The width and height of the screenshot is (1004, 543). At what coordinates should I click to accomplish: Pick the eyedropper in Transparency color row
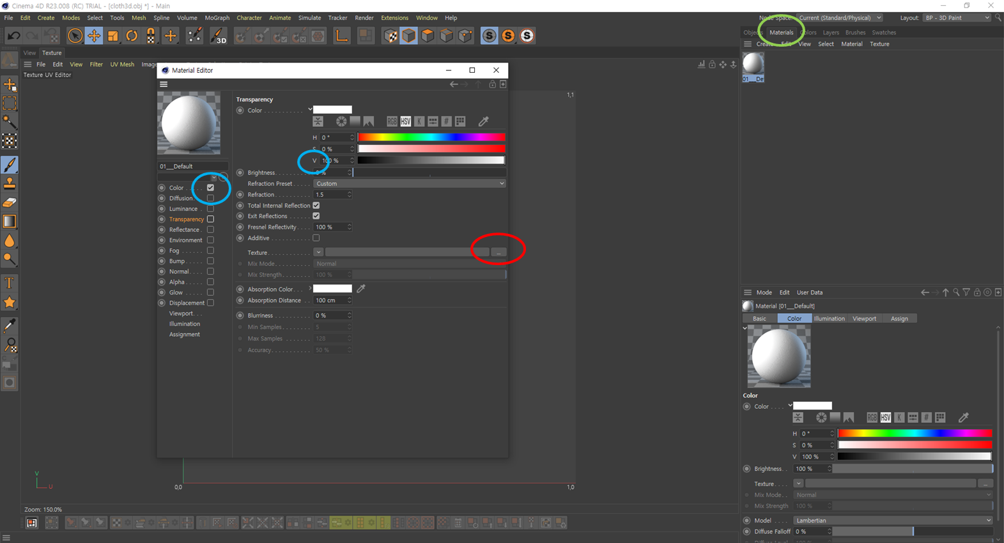484,121
